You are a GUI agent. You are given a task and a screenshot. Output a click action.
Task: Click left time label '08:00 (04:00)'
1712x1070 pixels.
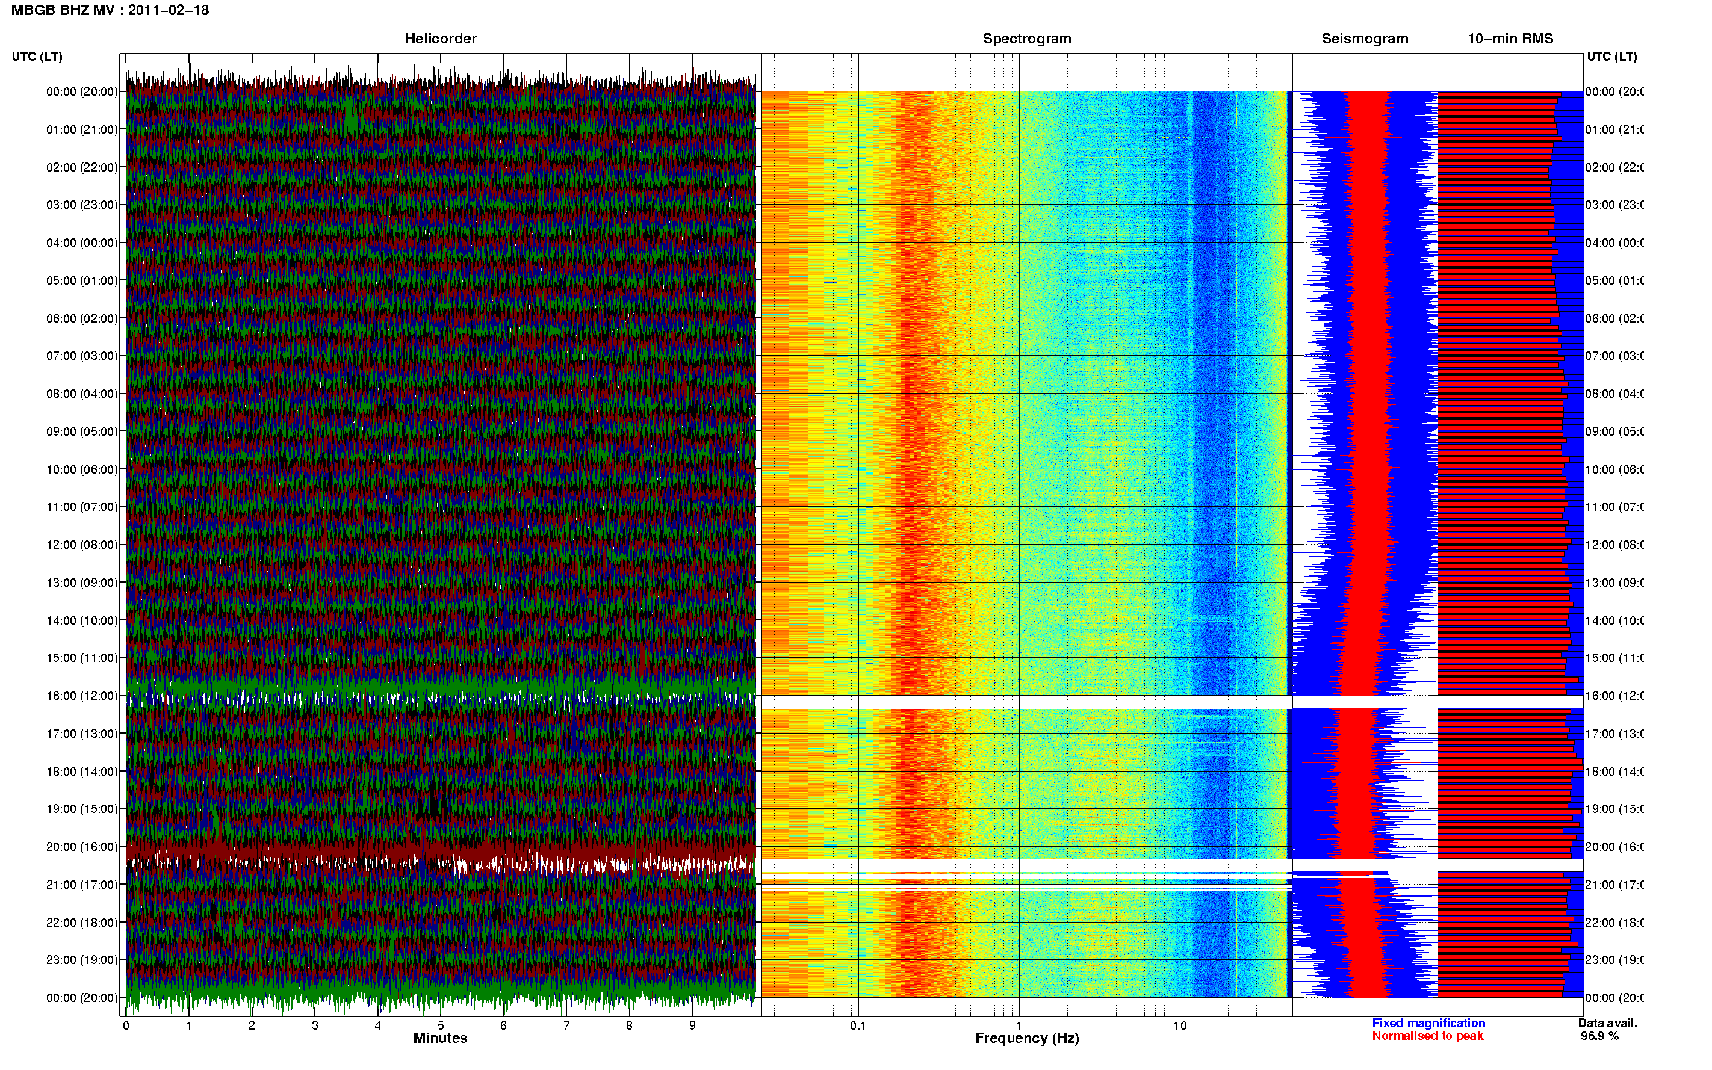pyautogui.click(x=82, y=394)
